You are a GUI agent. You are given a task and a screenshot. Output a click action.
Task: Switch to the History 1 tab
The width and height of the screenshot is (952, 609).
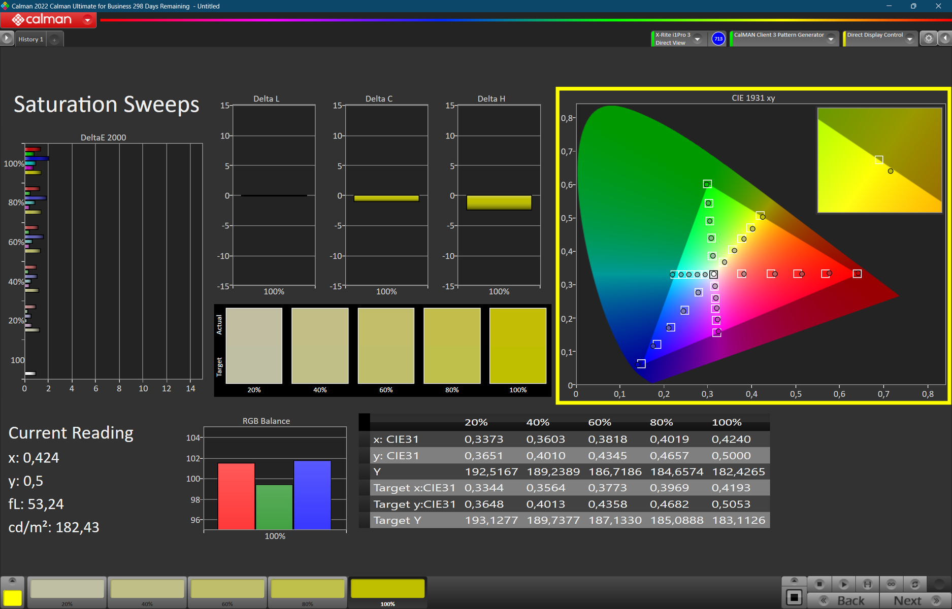(30, 39)
